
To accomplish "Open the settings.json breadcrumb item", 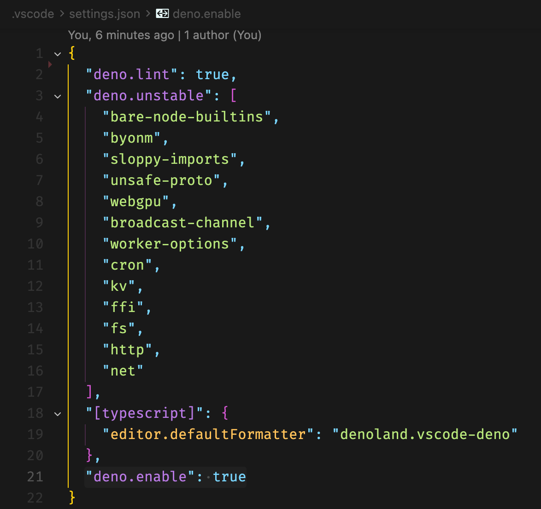I will click(x=105, y=14).
